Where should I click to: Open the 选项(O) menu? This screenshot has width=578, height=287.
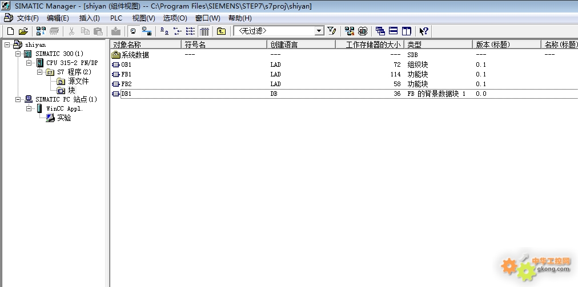pos(175,18)
